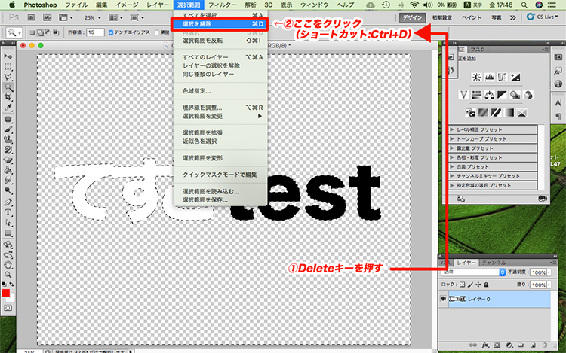Open the ファイル menu

point(76,5)
